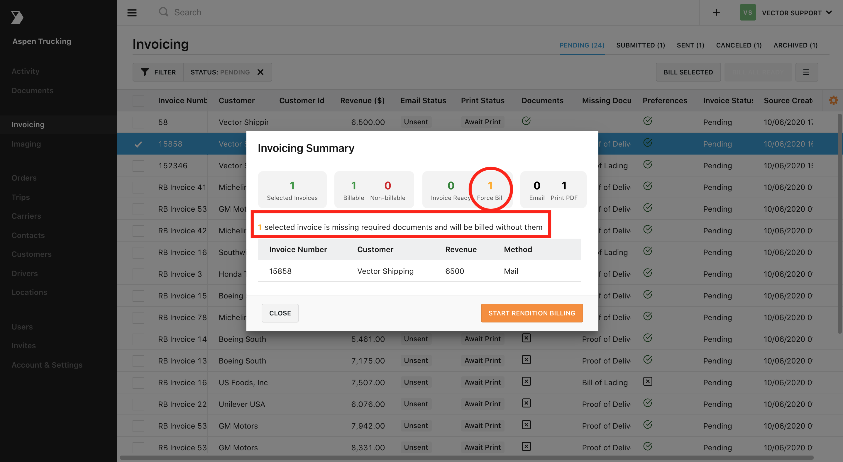Open list options menu icon

806,72
